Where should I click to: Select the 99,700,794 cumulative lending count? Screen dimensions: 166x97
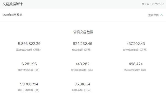(29, 84)
